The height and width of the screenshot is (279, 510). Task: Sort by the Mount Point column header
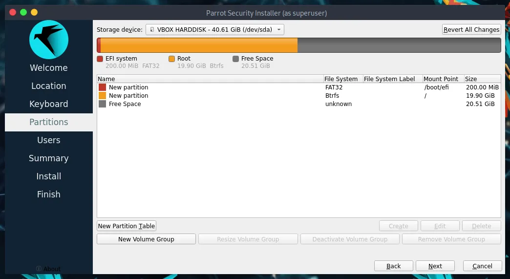point(444,79)
